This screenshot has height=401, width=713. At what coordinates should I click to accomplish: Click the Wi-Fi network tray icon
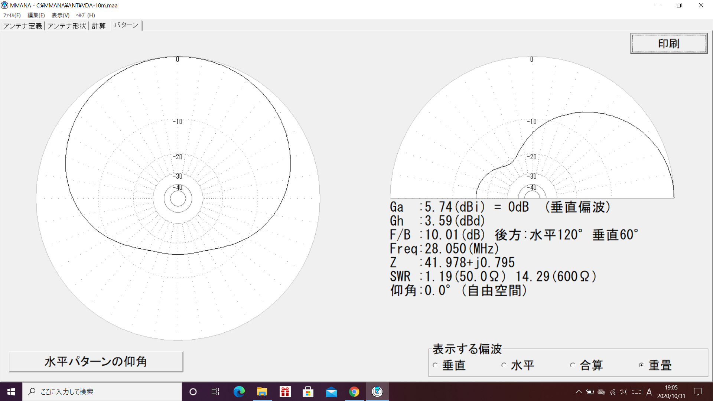pyautogui.click(x=612, y=392)
